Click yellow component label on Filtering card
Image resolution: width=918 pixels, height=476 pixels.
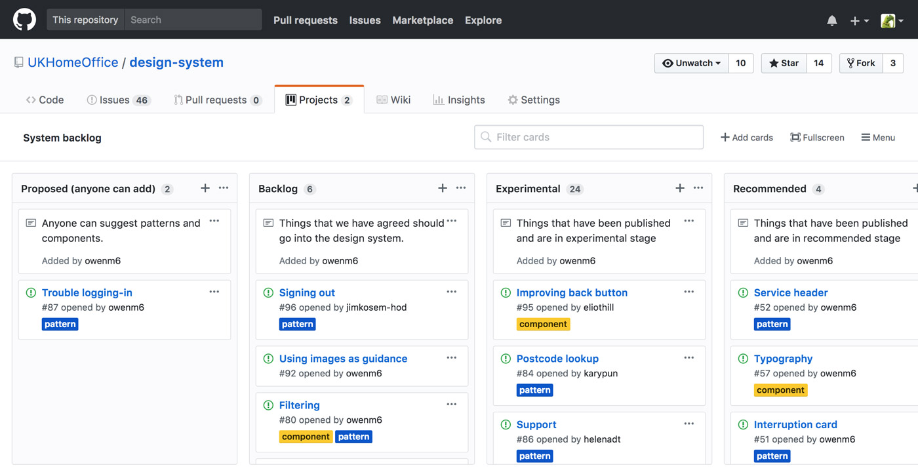pyautogui.click(x=306, y=437)
